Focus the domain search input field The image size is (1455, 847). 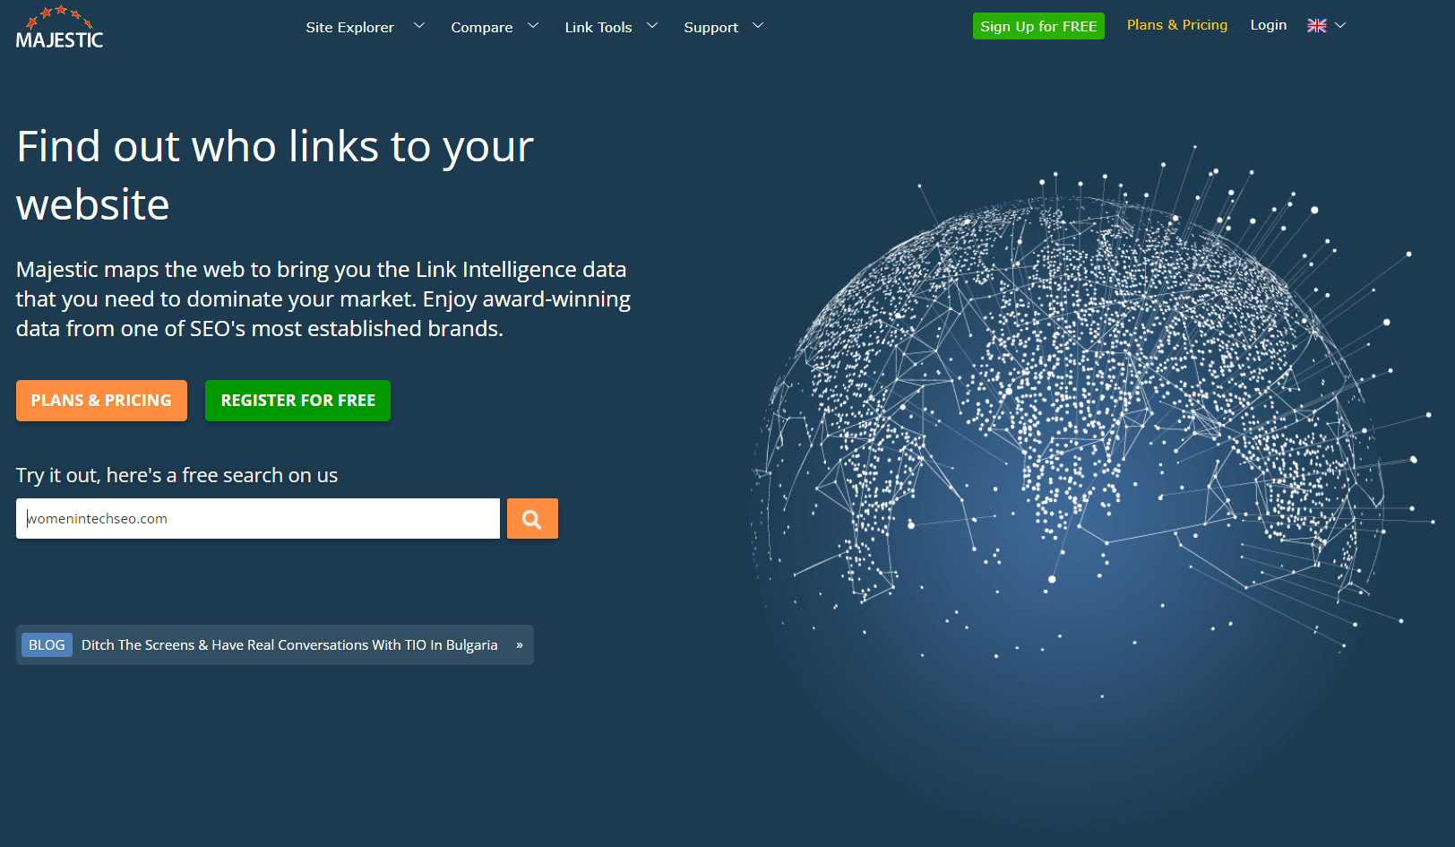click(258, 519)
